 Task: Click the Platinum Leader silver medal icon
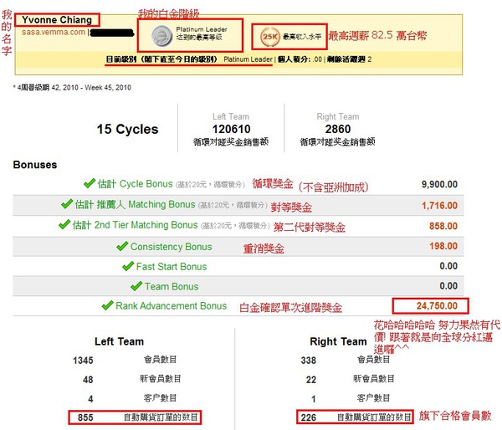[x=162, y=35]
